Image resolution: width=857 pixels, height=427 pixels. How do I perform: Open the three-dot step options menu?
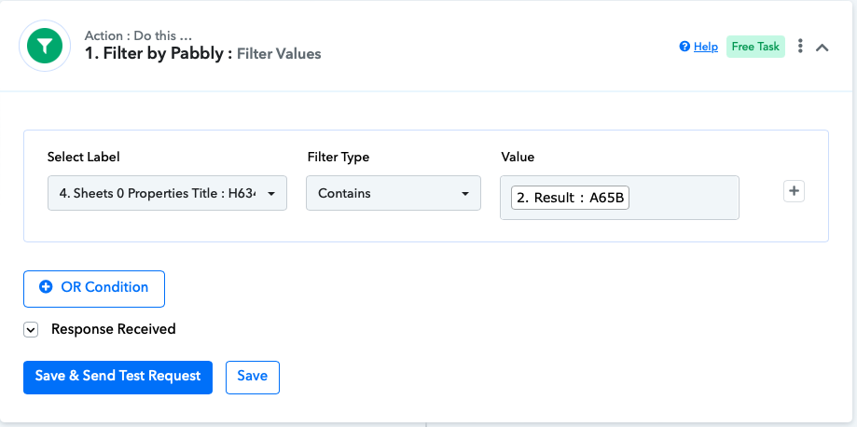pyautogui.click(x=800, y=46)
